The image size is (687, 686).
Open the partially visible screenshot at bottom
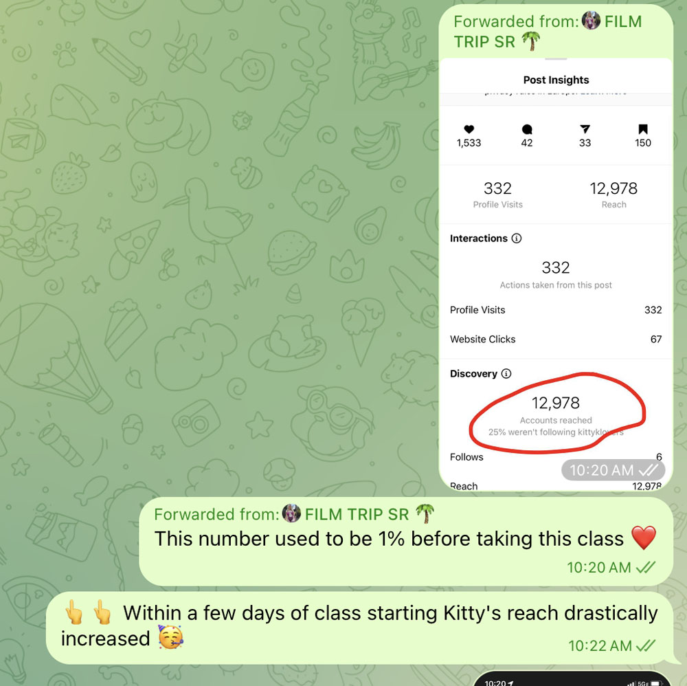click(x=572, y=678)
